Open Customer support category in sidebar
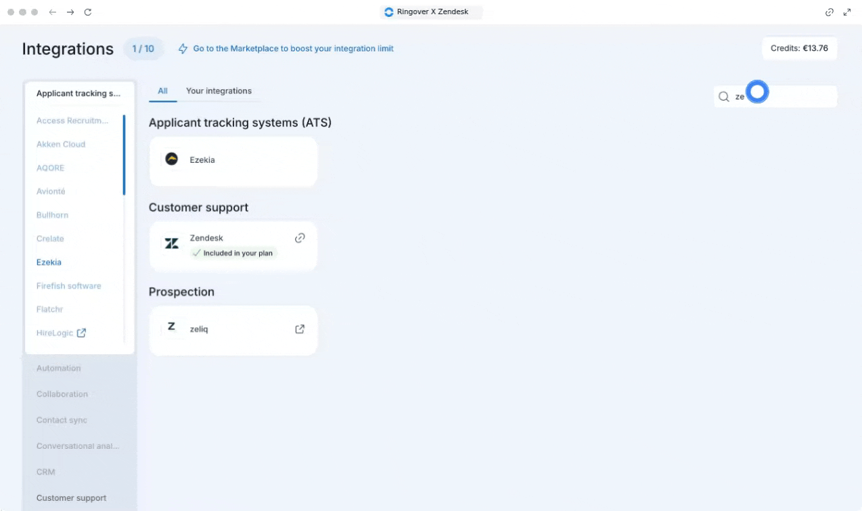The height and width of the screenshot is (511, 862). [72, 498]
